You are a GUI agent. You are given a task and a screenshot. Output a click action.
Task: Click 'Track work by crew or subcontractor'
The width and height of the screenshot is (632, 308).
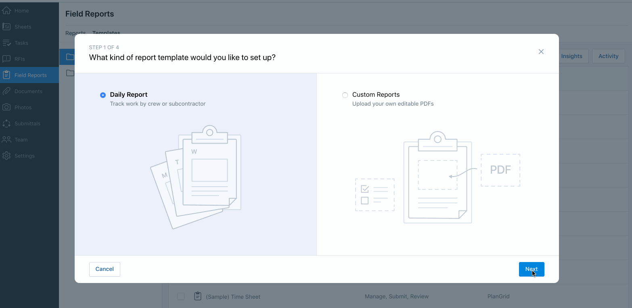click(158, 104)
